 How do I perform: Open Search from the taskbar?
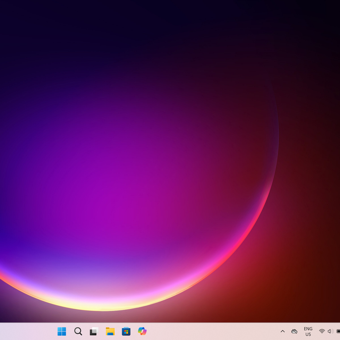coord(78,331)
